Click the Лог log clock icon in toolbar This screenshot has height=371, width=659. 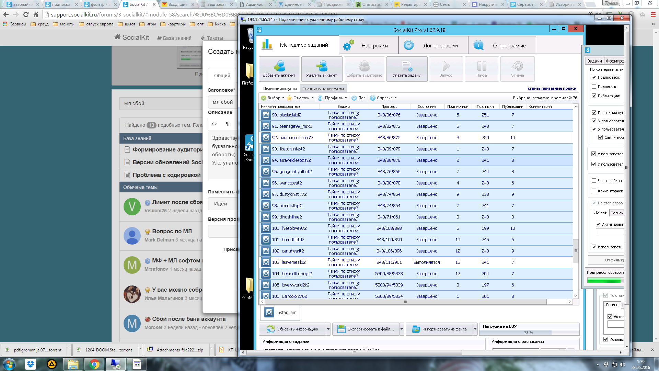click(x=354, y=98)
